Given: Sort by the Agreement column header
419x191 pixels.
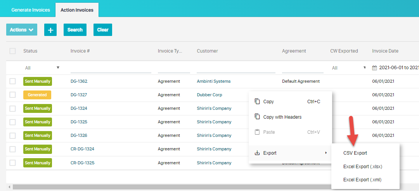Looking at the screenshot, I should pos(294,51).
